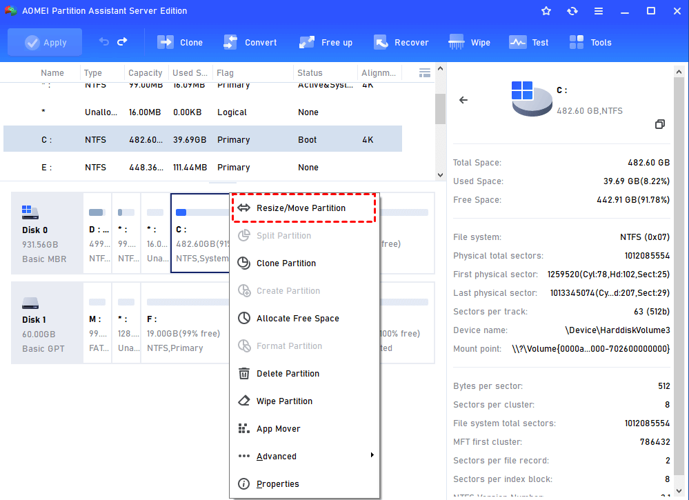Click the Delete Partition trash icon
This screenshot has width=689, height=500.
(x=244, y=373)
